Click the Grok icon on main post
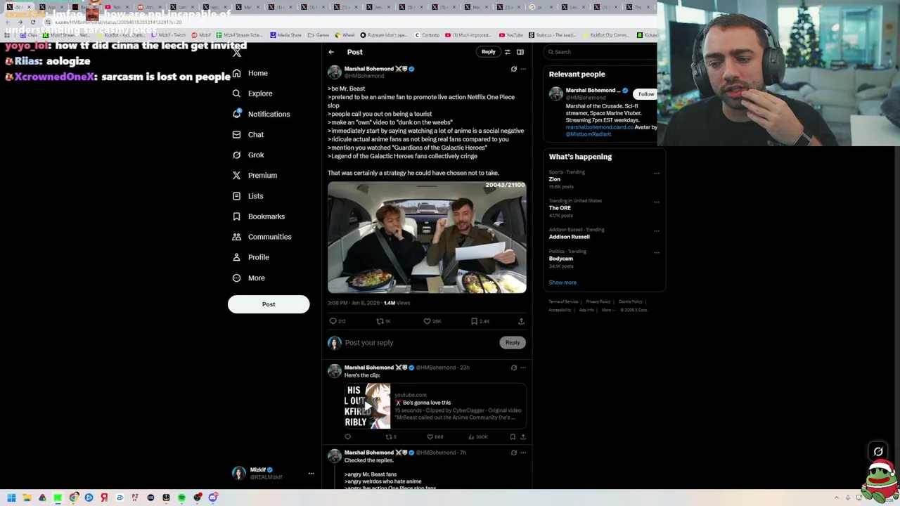The height and width of the screenshot is (506, 900). click(x=514, y=69)
